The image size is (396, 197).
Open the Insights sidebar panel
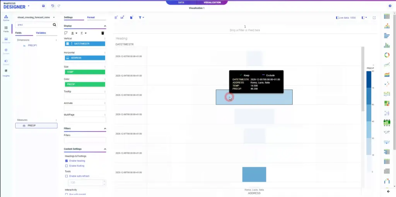pos(6,72)
